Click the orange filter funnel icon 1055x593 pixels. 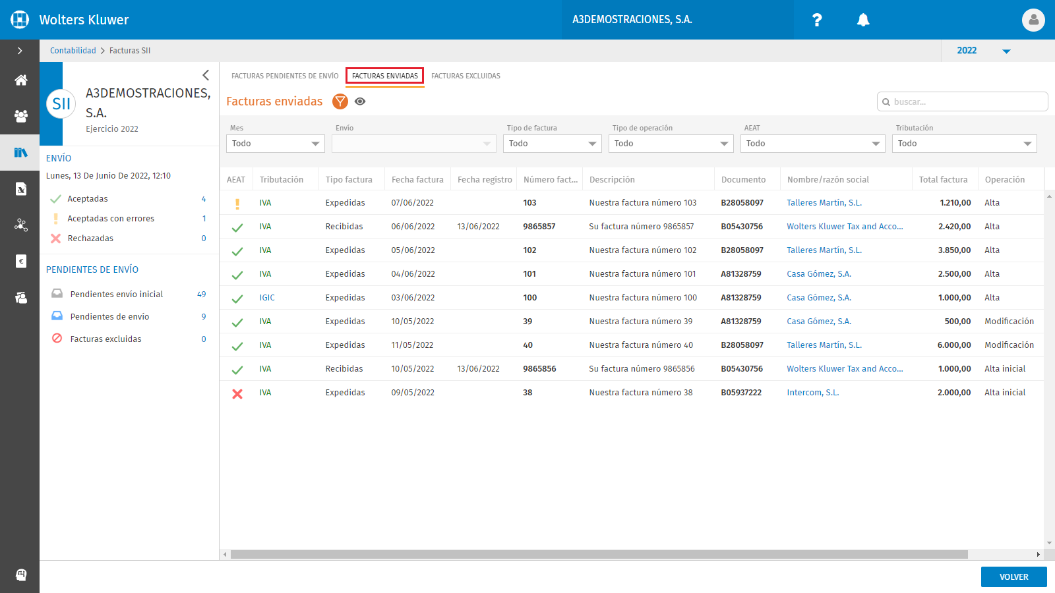(x=340, y=101)
